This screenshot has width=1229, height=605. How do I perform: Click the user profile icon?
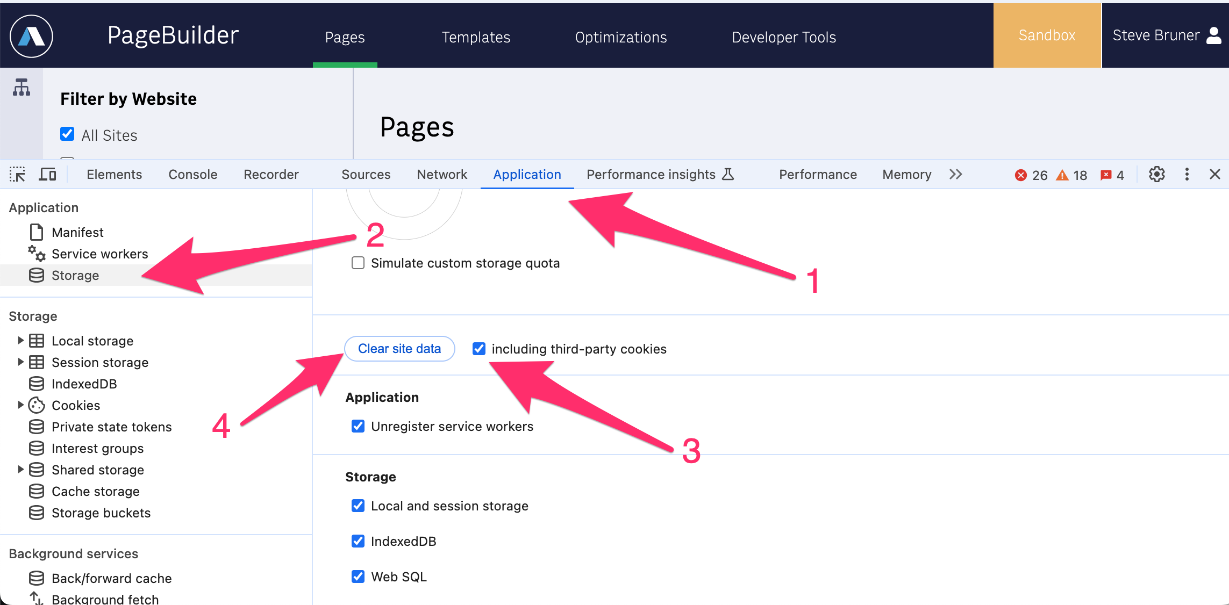pyautogui.click(x=1214, y=35)
